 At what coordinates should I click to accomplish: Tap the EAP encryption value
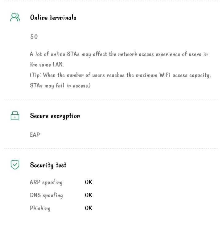point(35,135)
